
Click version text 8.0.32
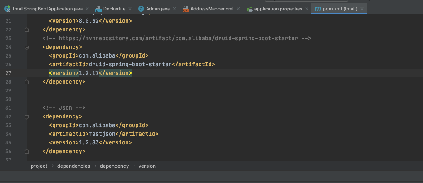click(89, 21)
